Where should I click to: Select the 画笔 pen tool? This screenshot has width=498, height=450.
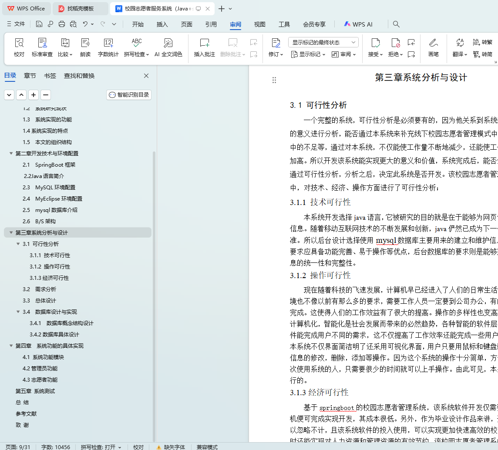click(x=433, y=47)
